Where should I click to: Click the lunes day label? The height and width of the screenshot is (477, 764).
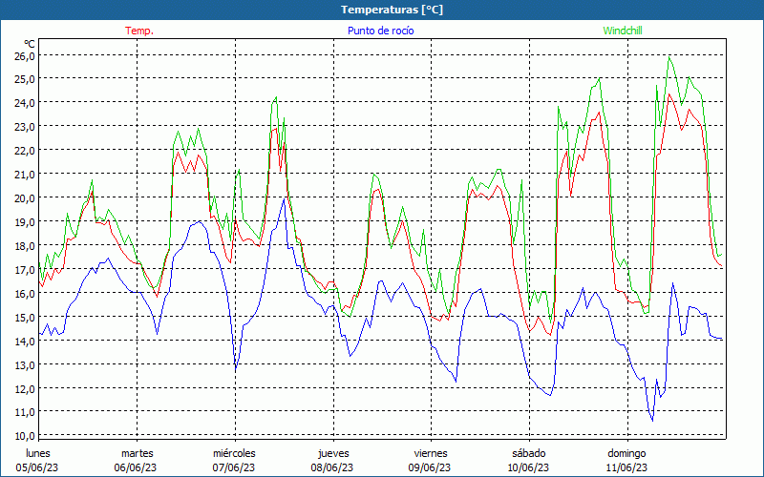point(37,453)
